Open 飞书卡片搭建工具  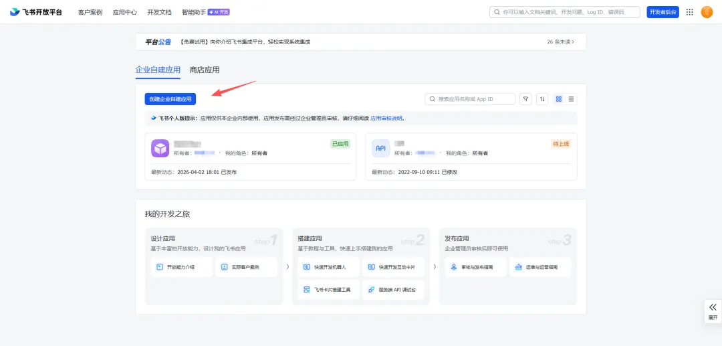(x=329, y=290)
